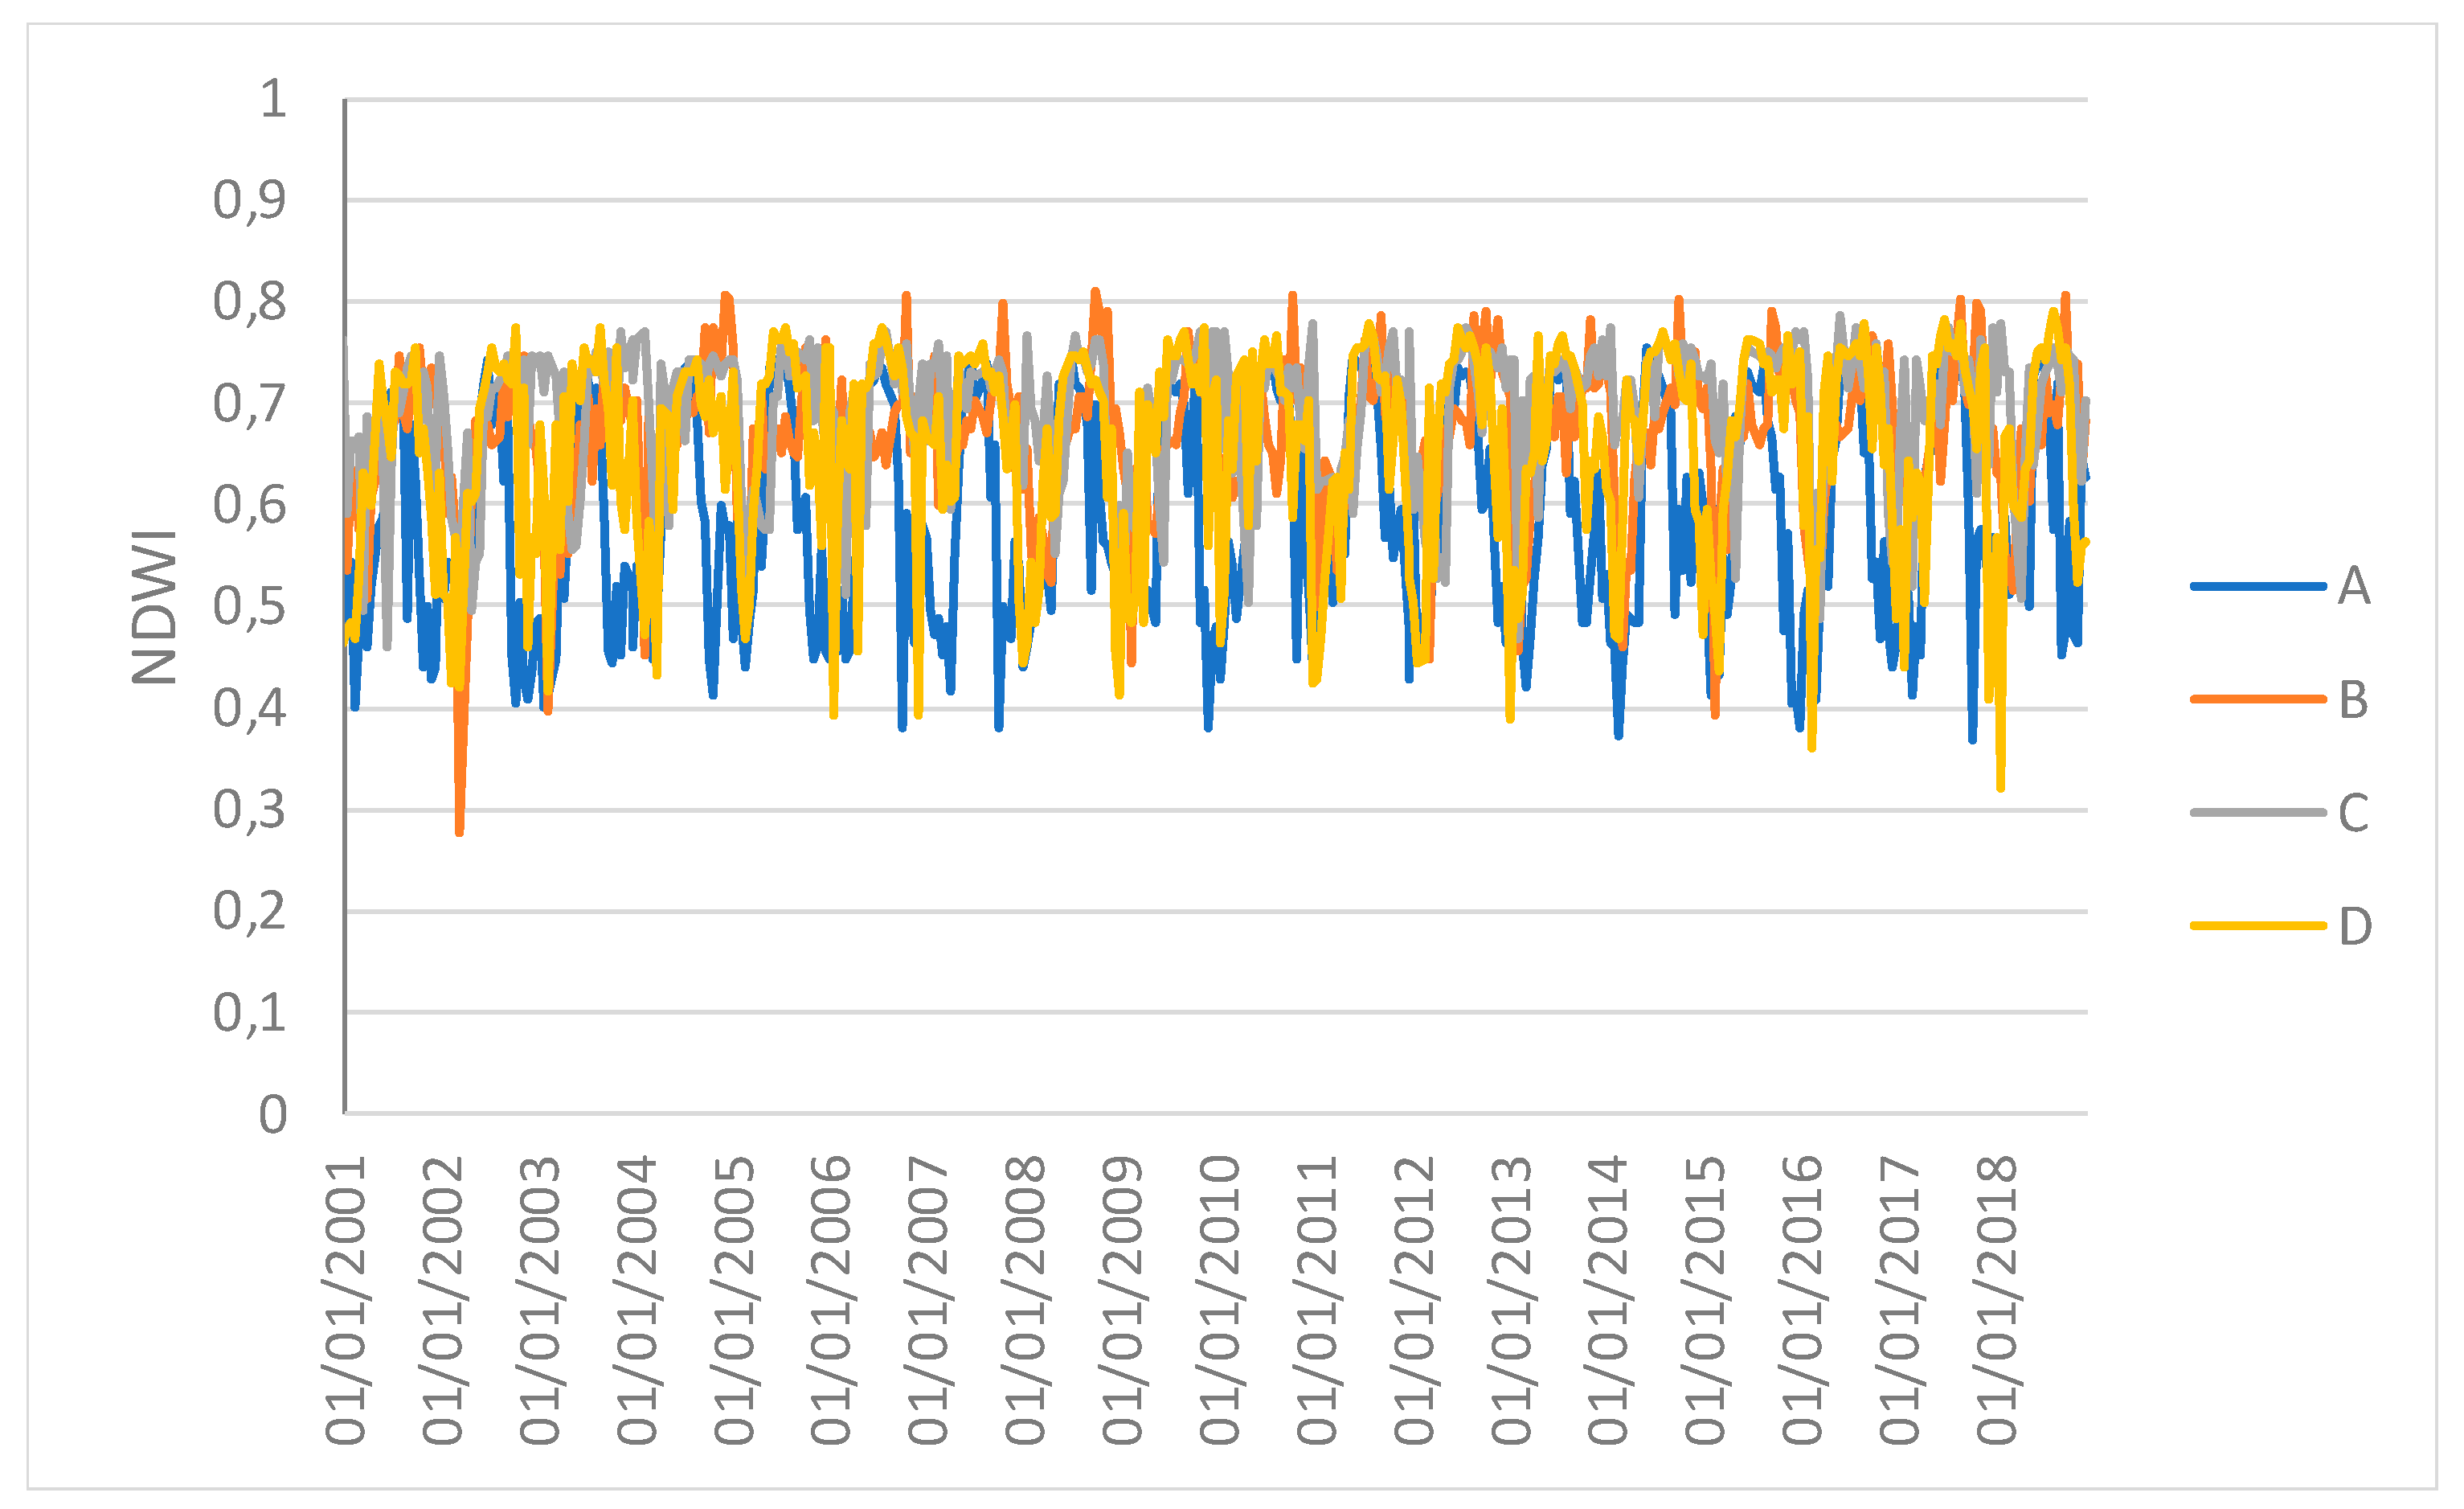Image resolution: width=2464 pixels, height=1509 pixels.
Task: Click the 01/01/2005 x-axis date label
Action: click(734, 1301)
